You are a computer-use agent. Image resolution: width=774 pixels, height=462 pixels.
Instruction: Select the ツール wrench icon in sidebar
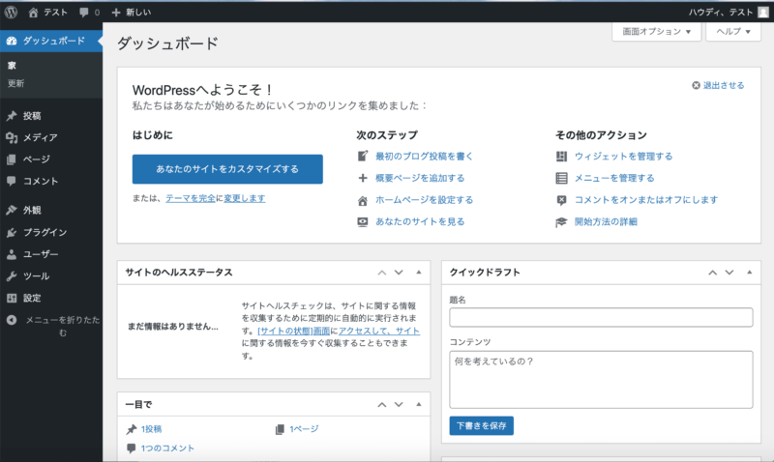coord(12,276)
